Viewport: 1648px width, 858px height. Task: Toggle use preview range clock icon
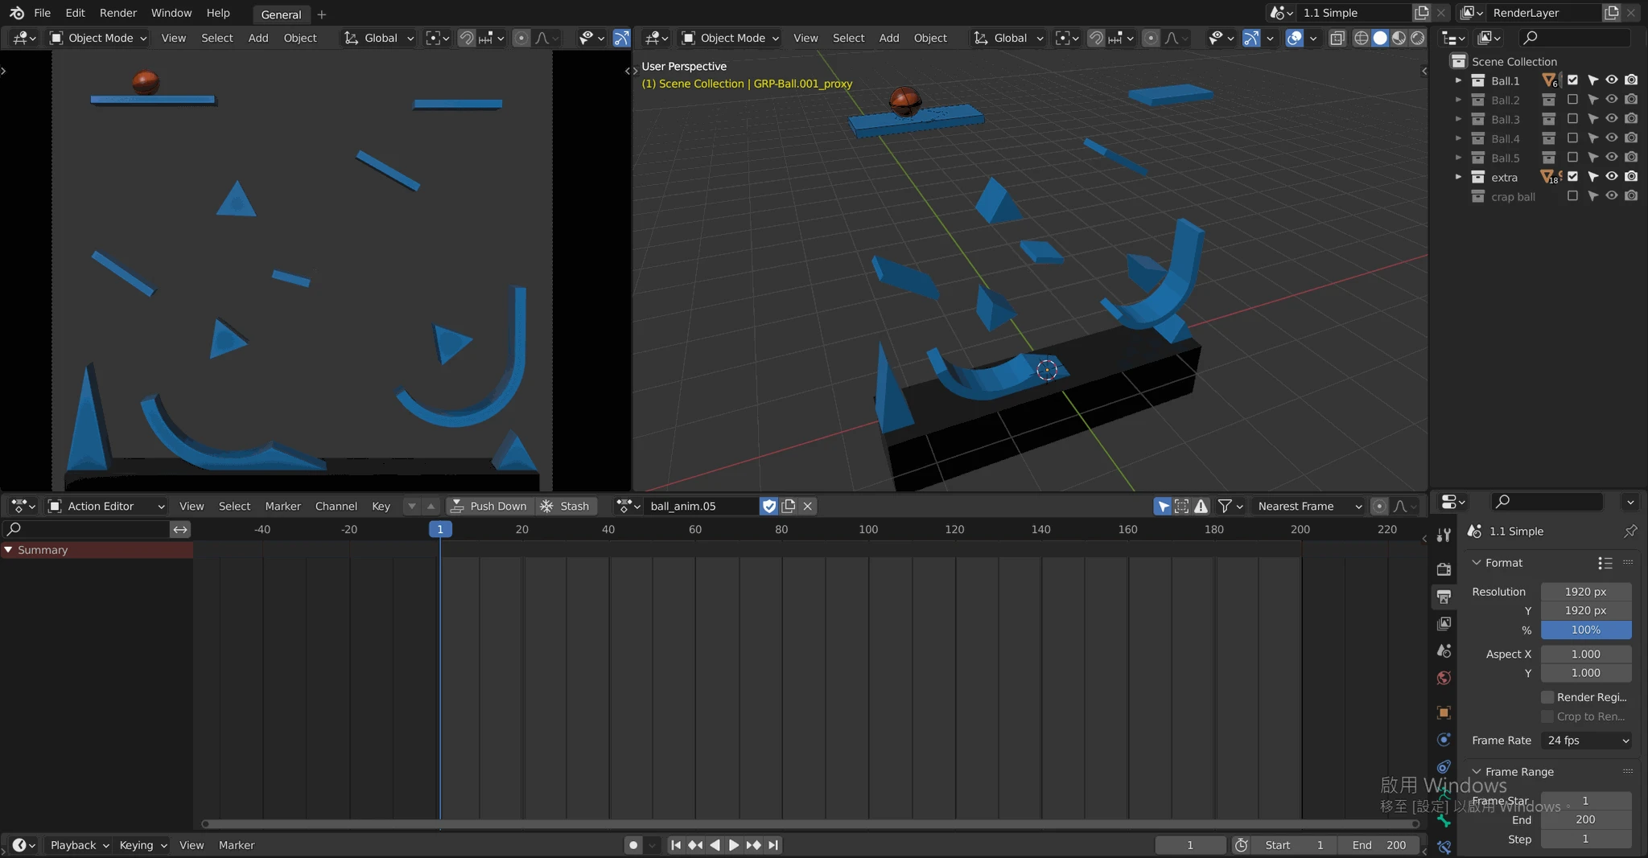[1242, 845]
